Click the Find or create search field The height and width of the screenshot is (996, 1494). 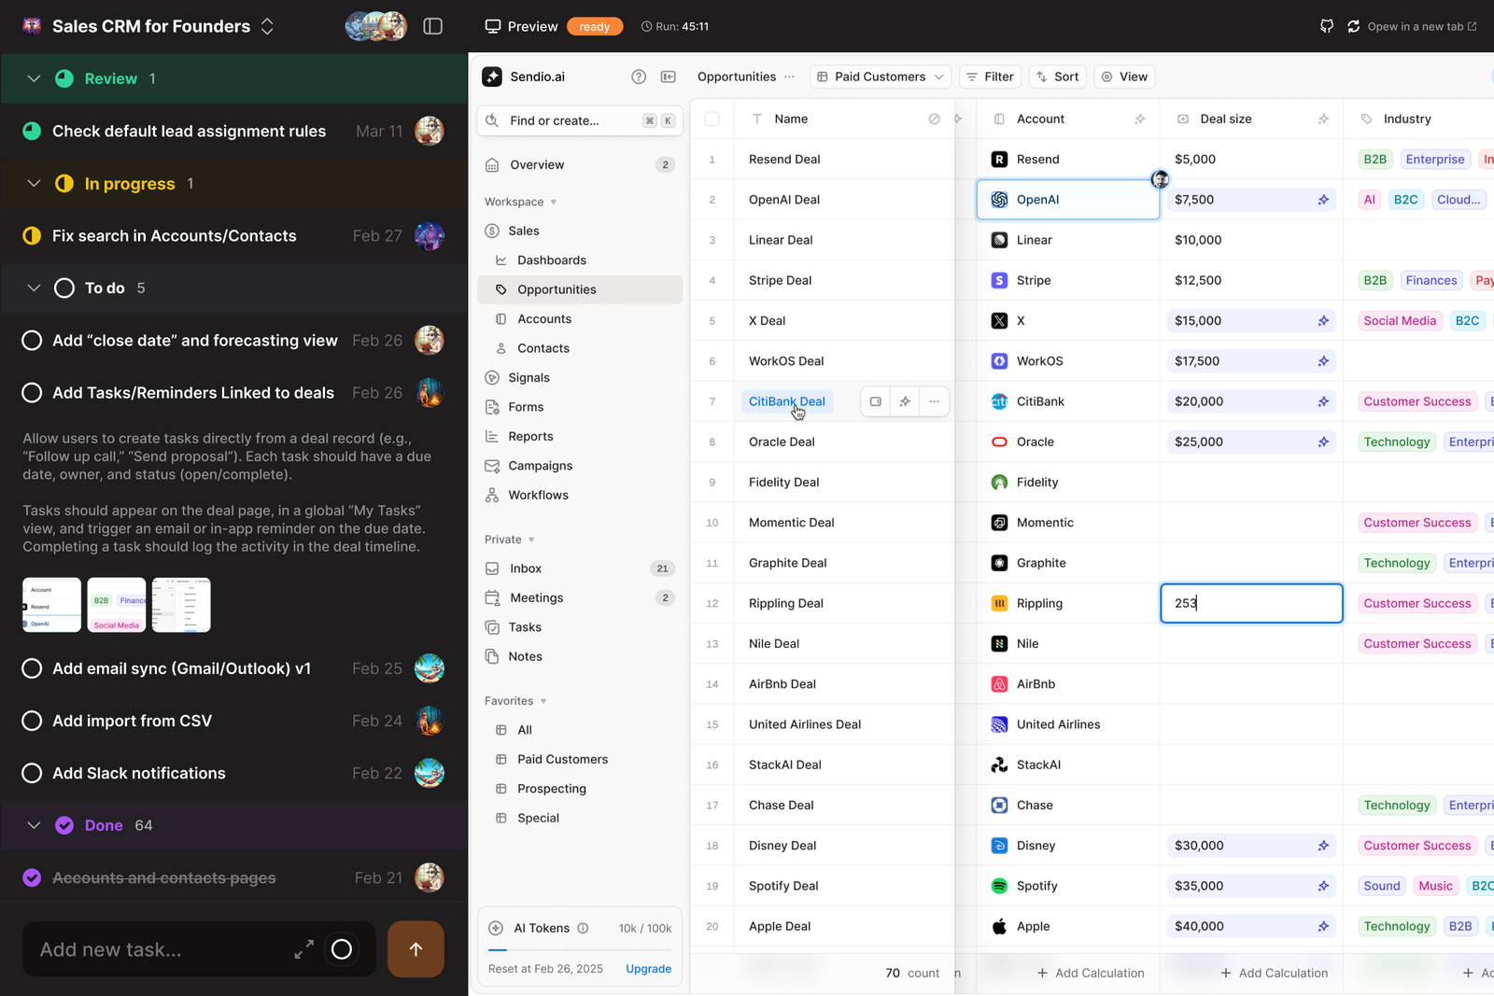570,120
